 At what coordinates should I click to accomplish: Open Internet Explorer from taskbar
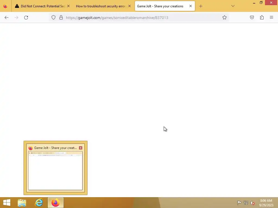[39, 203]
